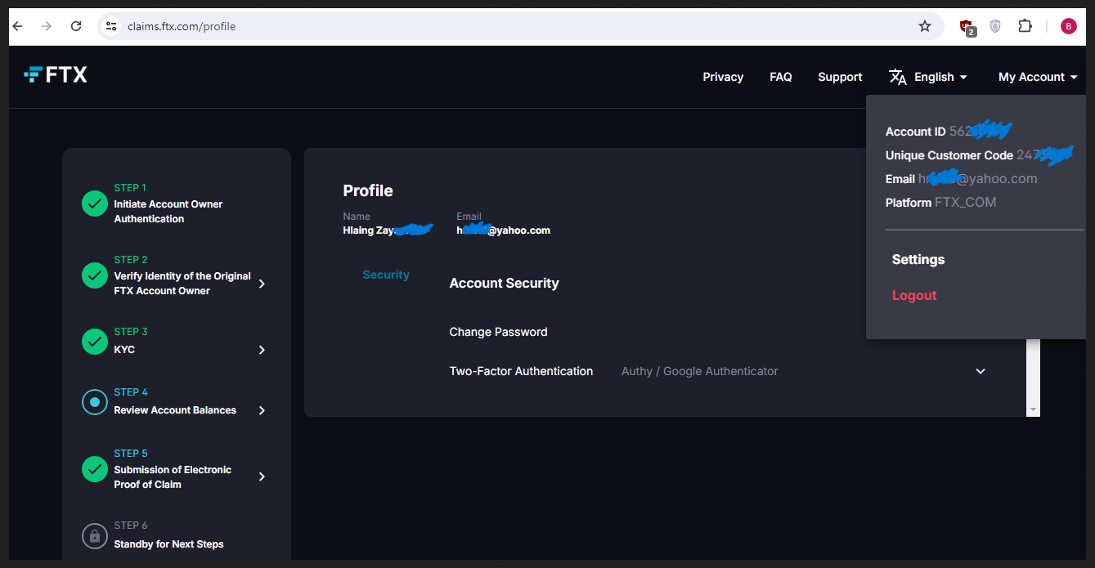Click Authy / Google Authenticator text
This screenshot has height=568, width=1095.
[700, 371]
